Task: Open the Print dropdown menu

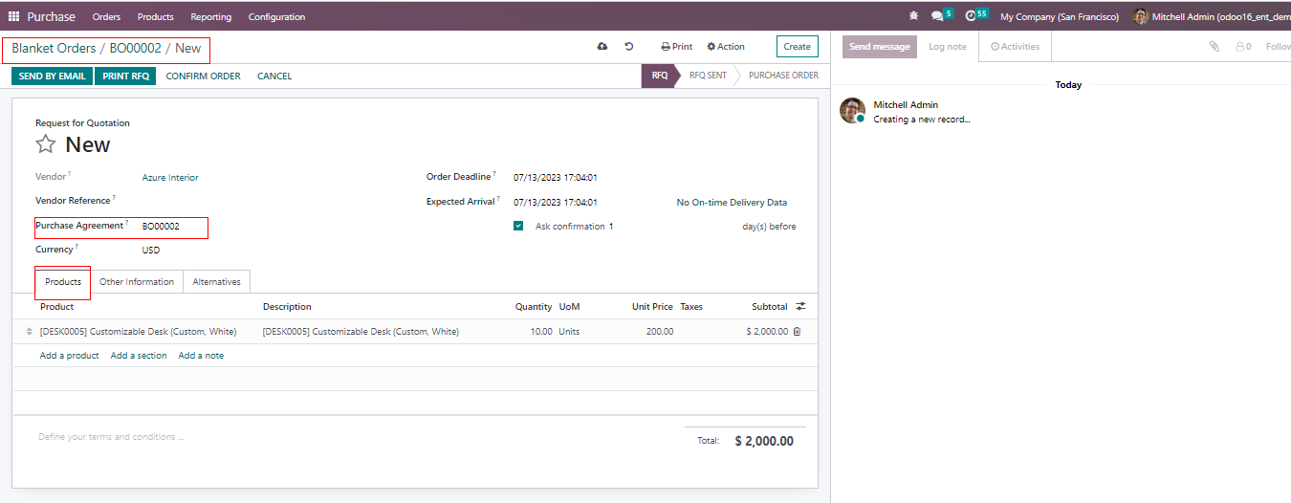Action: (x=676, y=46)
